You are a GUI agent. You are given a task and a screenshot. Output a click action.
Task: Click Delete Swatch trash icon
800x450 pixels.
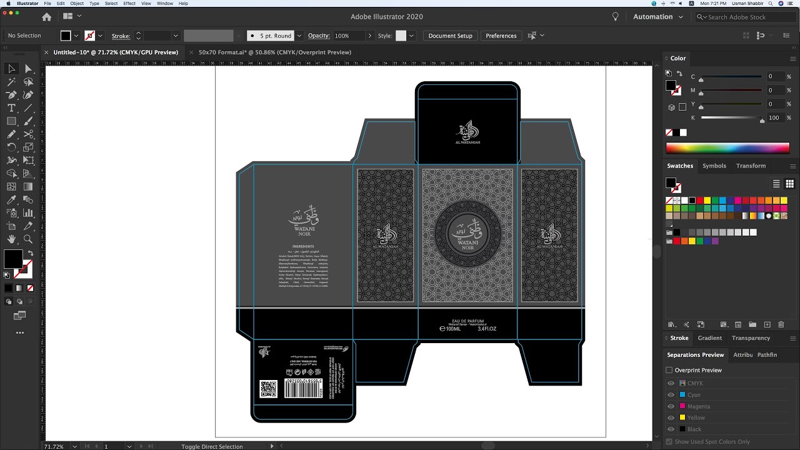(781, 324)
